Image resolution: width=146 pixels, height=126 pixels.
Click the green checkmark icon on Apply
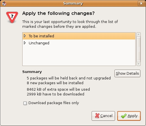point(124,116)
